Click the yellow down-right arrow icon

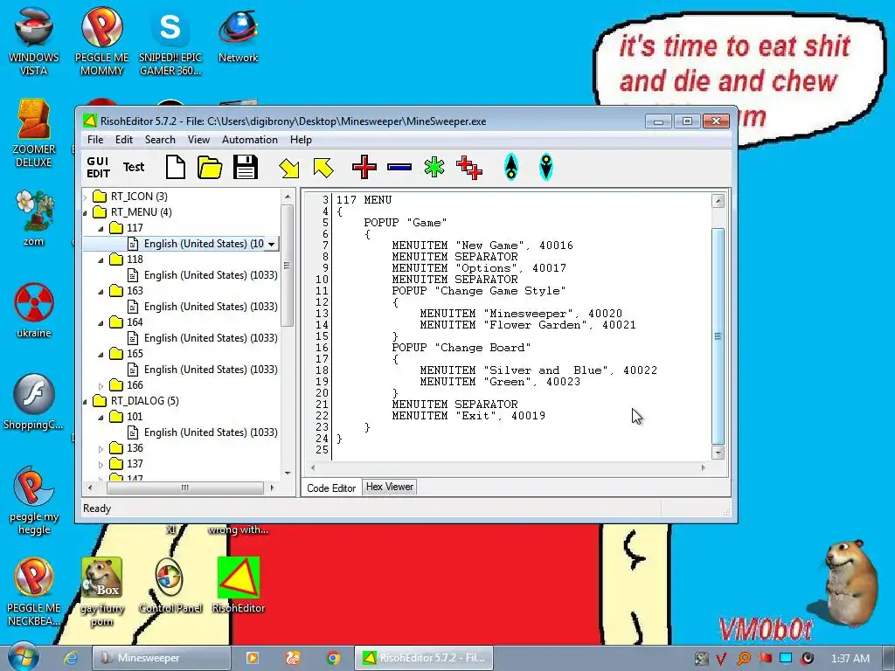pyautogui.click(x=288, y=168)
